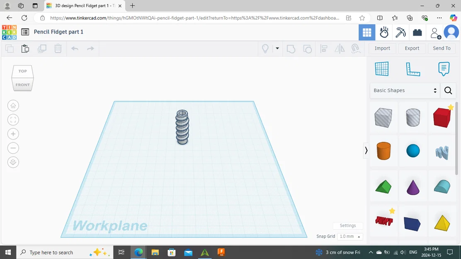Select the teal Round Roof shape
The width and height of the screenshot is (461, 259).
(x=442, y=186)
